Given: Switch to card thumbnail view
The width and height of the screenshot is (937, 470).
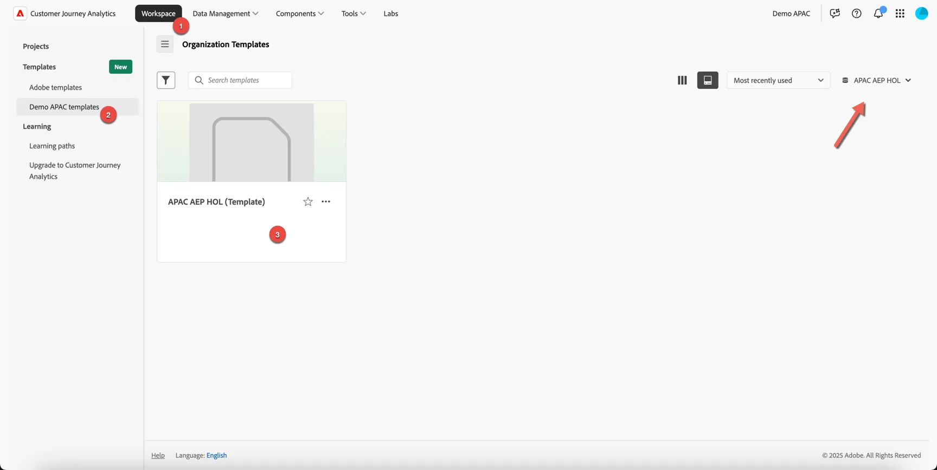Looking at the screenshot, I should pos(708,80).
